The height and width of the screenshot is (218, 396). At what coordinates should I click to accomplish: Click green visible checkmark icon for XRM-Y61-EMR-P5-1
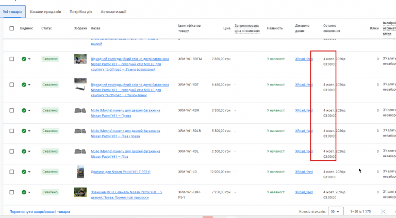[x=24, y=192]
